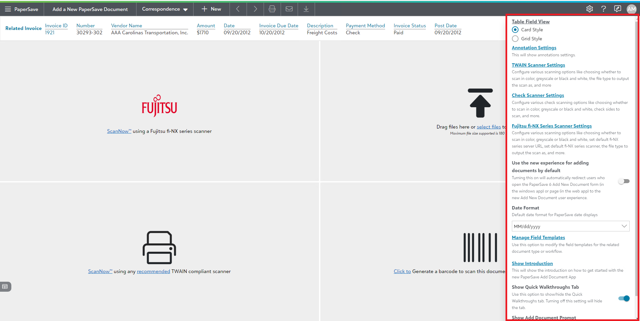Open the Date Format MM/dd/yyyy dropdown

(x=570, y=226)
